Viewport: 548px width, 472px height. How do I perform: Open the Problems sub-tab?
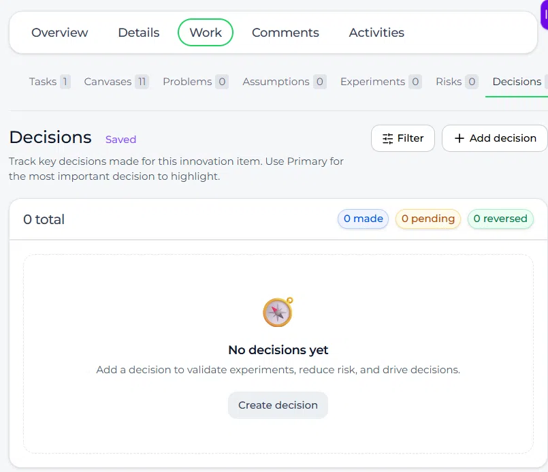(x=195, y=82)
